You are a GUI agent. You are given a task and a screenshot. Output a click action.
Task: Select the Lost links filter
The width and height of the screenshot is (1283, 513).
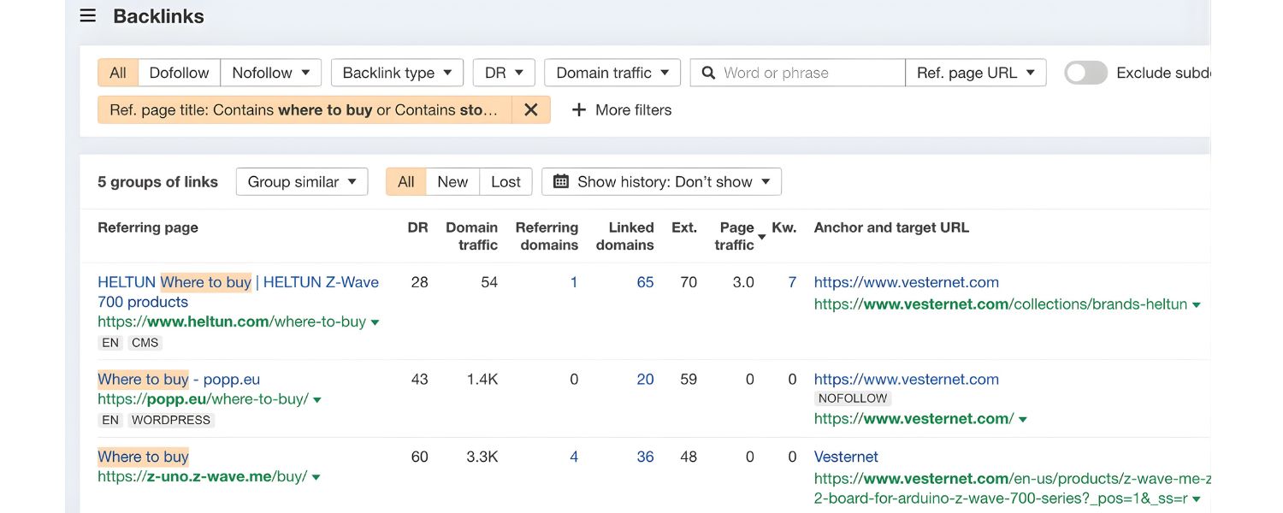pyautogui.click(x=506, y=181)
